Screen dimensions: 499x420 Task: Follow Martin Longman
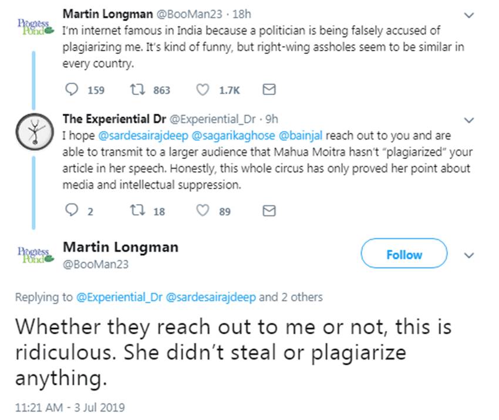[x=403, y=255]
